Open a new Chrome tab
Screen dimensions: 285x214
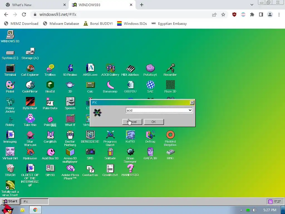[x=142, y=5]
